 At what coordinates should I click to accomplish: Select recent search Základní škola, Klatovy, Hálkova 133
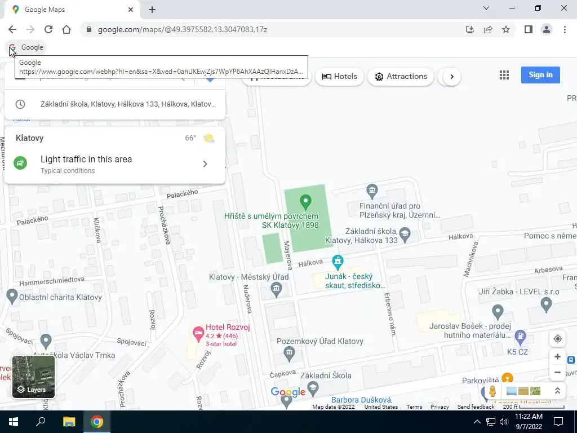point(115,104)
